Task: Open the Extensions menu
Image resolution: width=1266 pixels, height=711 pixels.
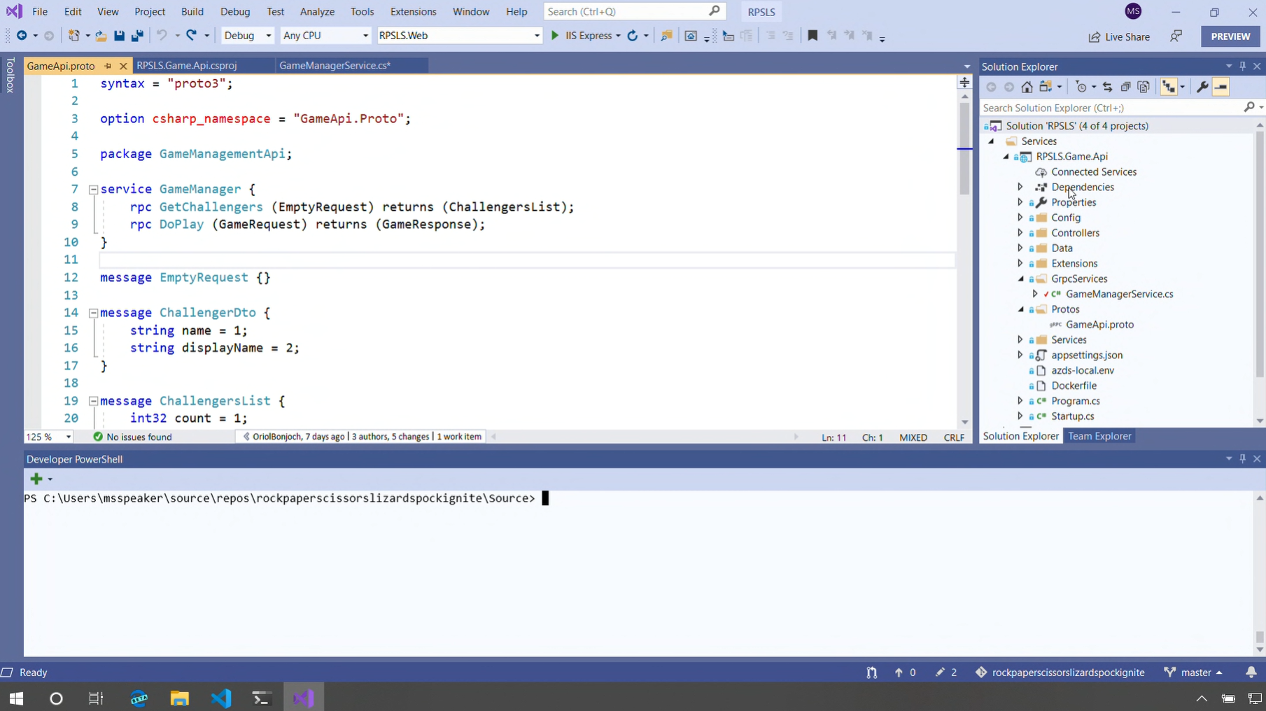Action: click(x=413, y=12)
